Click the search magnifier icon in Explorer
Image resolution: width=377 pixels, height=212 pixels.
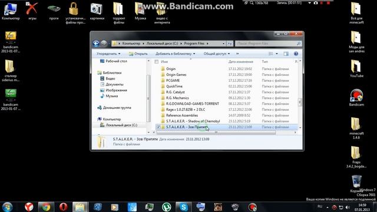tap(299, 44)
